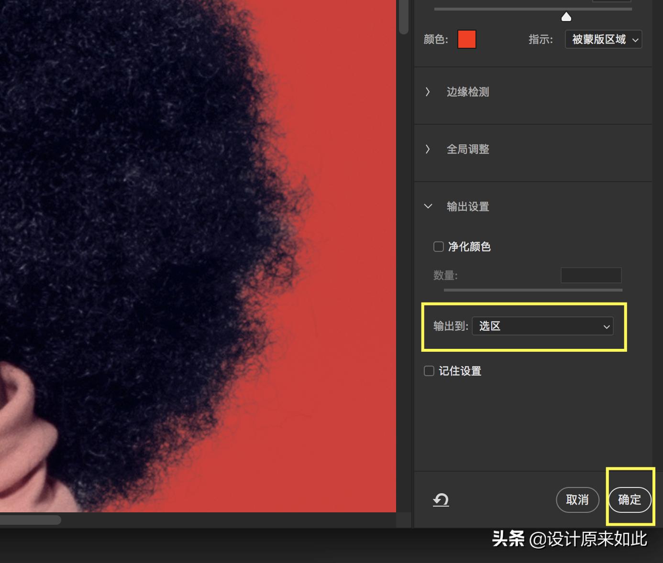
Task: Click the 头条 watermark text at bottom
Action: click(508, 539)
